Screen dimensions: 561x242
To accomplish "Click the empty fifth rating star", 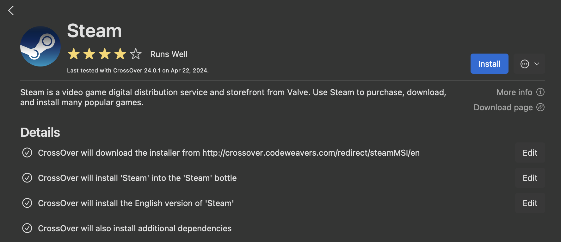I will pos(136,54).
